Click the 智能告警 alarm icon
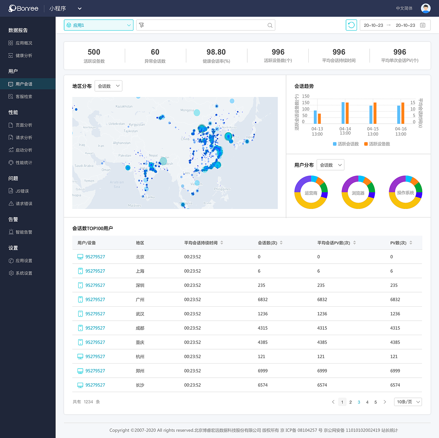The image size is (439, 438). [x=11, y=232]
